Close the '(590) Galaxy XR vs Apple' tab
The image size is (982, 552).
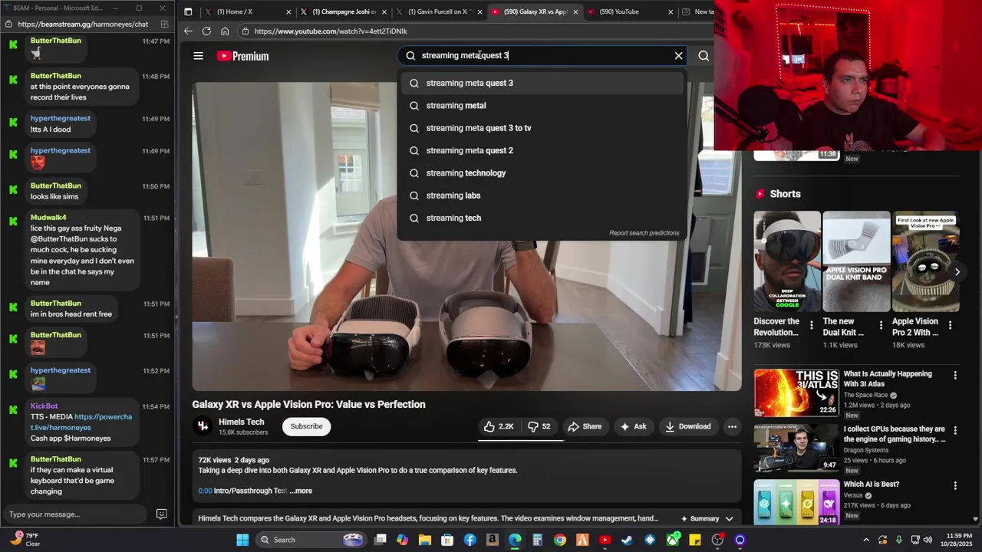tap(575, 11)
